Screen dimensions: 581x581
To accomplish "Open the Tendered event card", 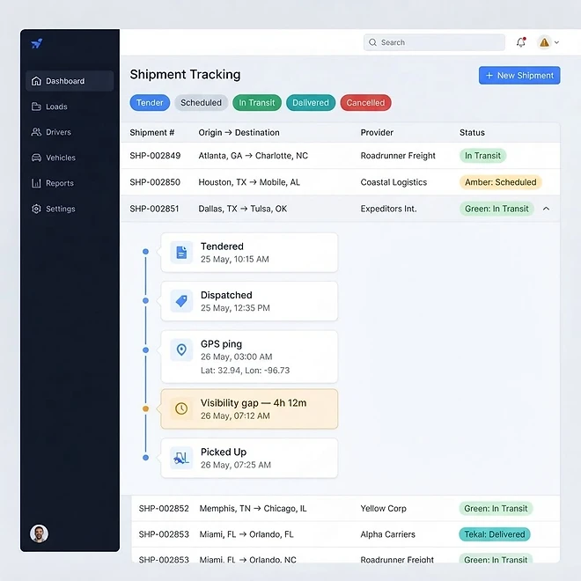I will click(249, 253).
